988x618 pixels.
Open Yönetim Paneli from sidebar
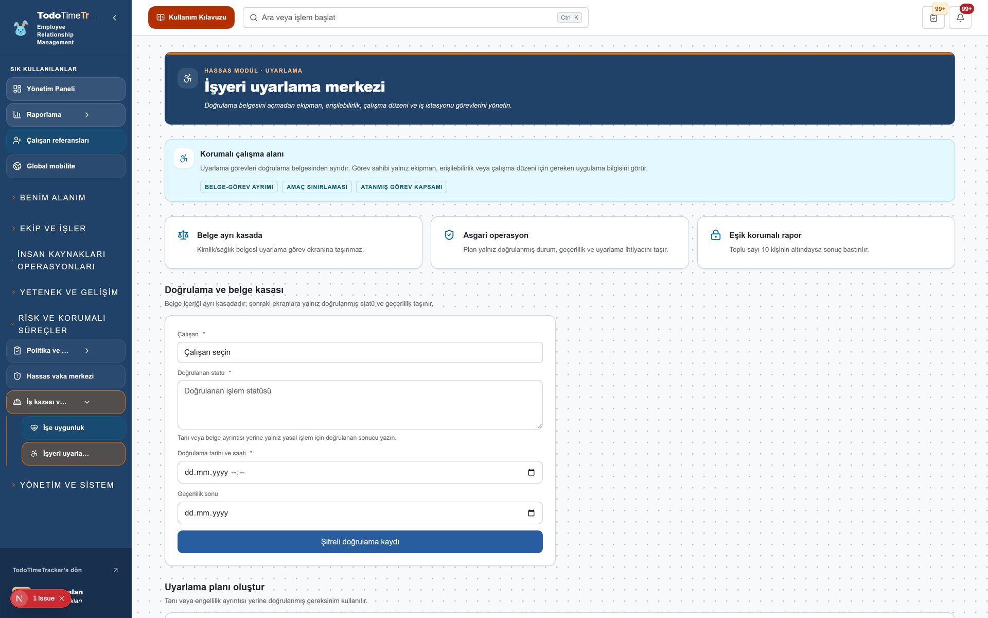[x=66, y=89]
